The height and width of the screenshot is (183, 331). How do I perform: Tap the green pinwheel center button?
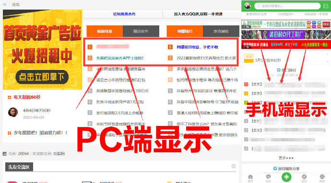pyautogui.click(x=286, y=177)
